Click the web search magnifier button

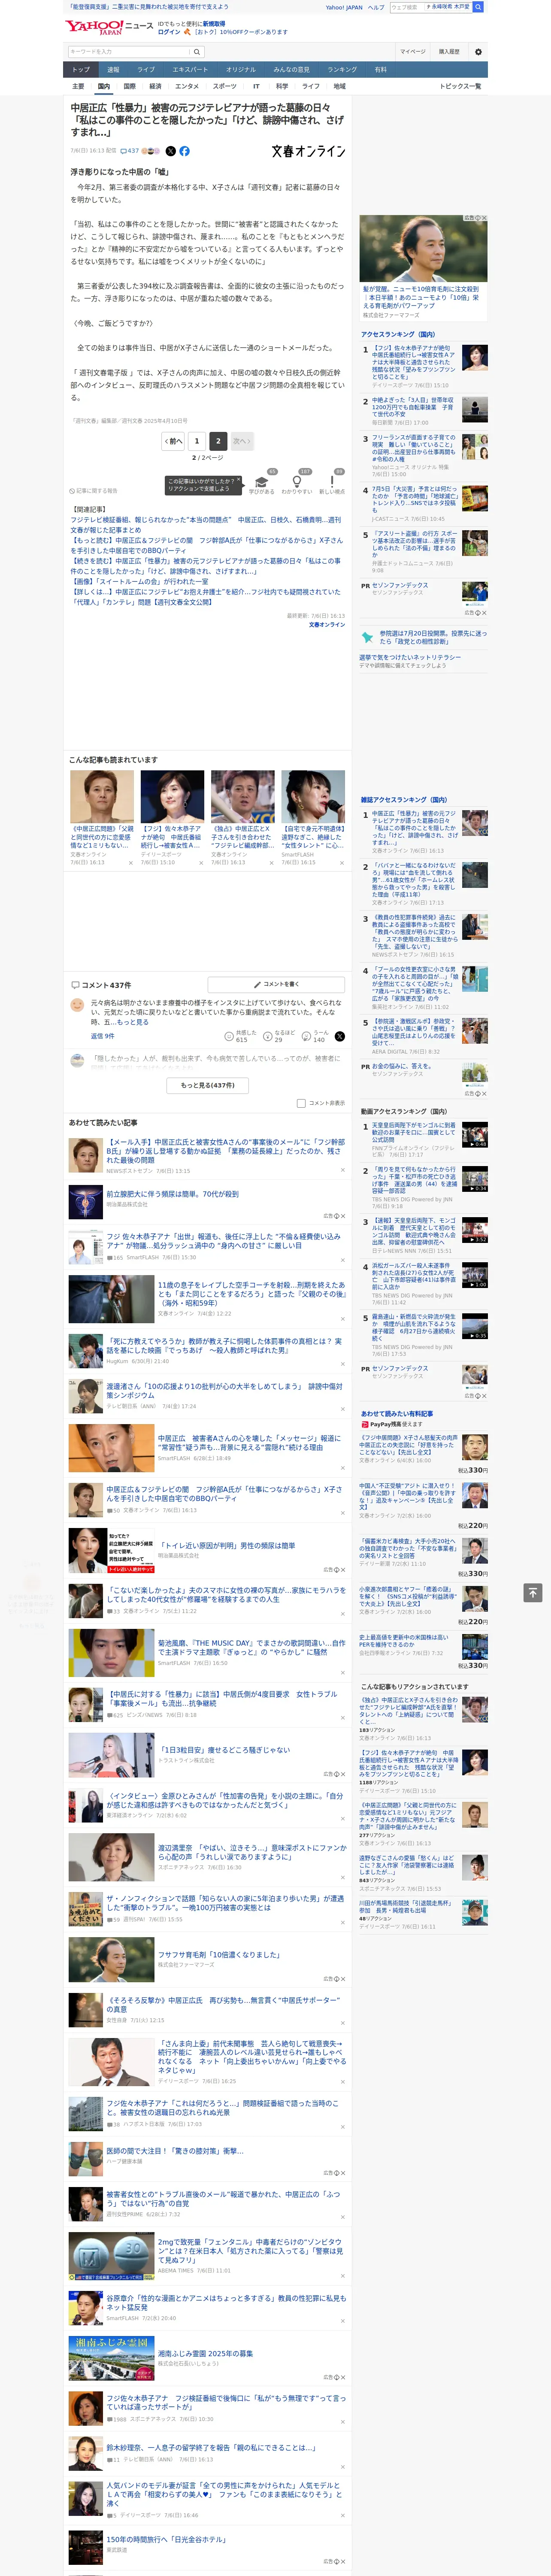[x=478, y=7]
